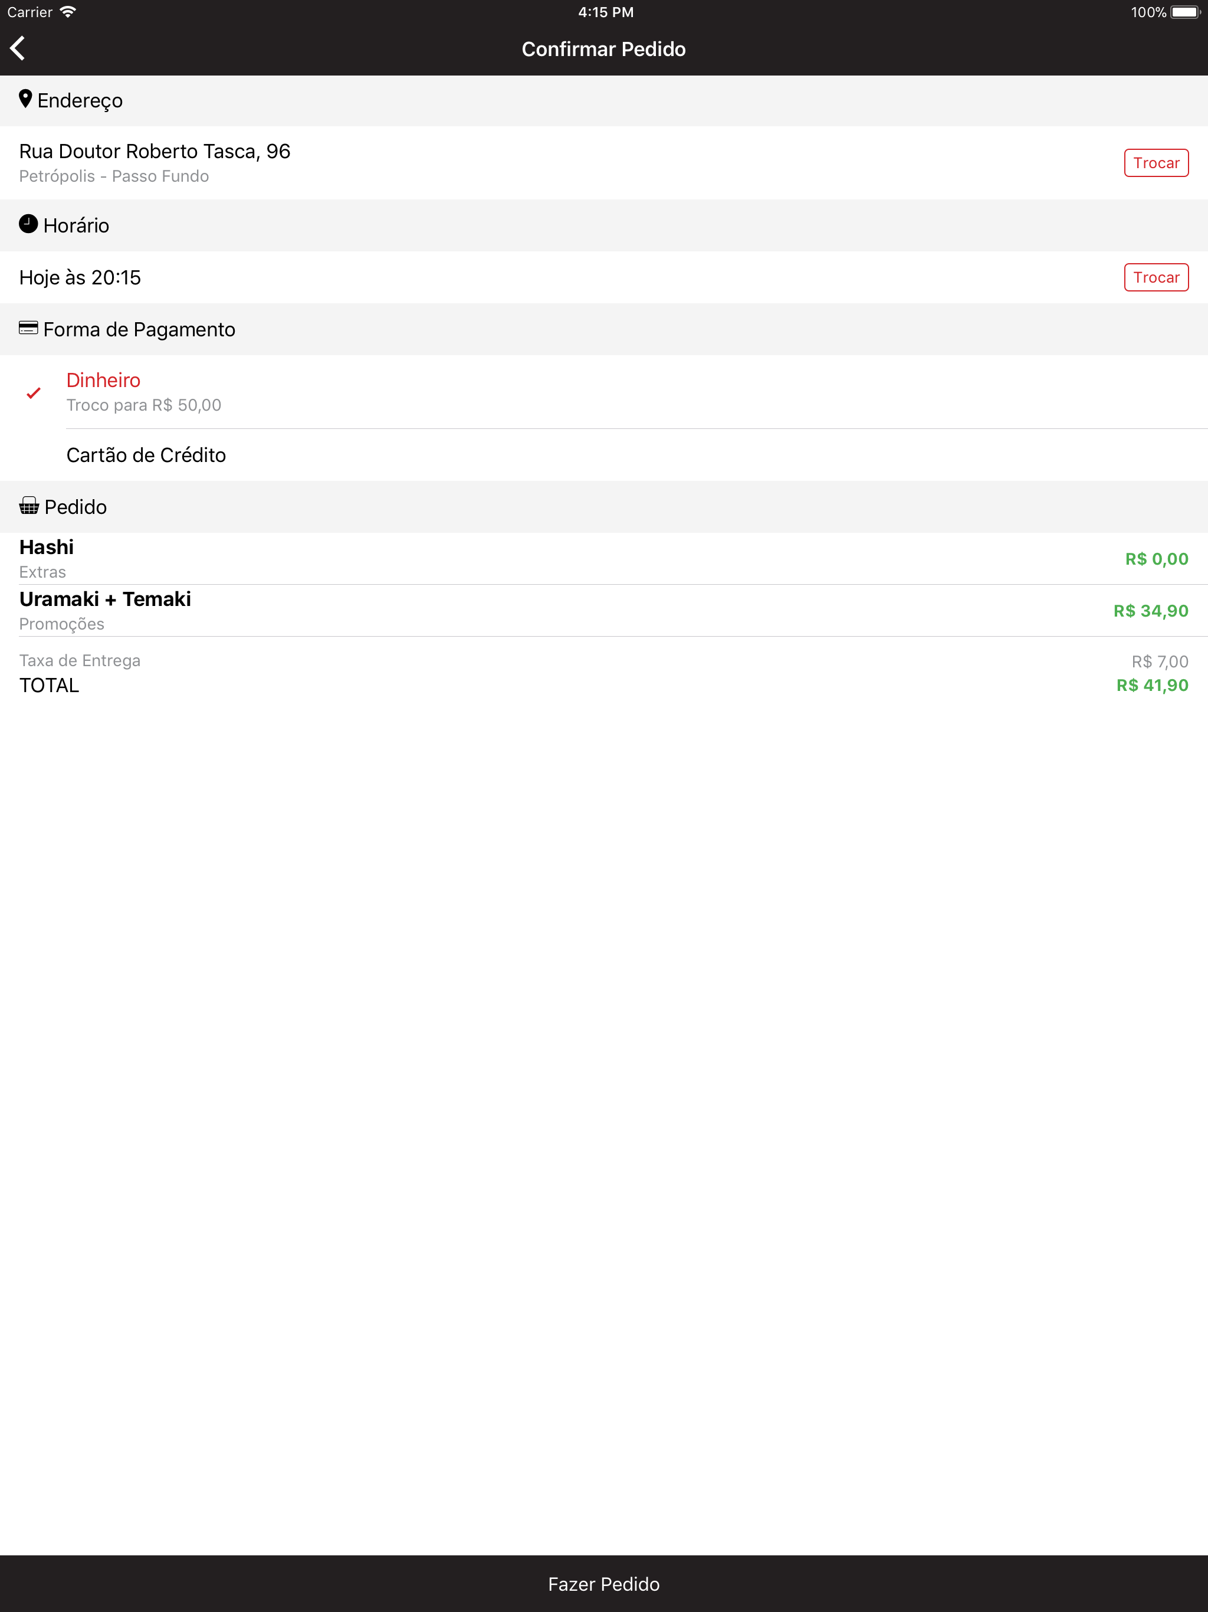Viewport: 1208px width, 1612px height.
Task: Click the TOTAL label
Action: click(x=49, y=685)
